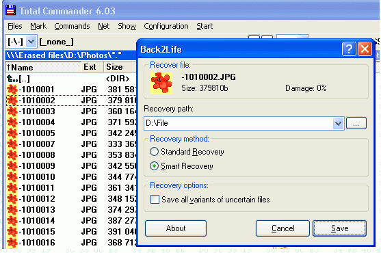Screen dimensions: 381x253
Task: Click the <DIR> entry text
Action: pyautogui.click(x=118, y=79)
